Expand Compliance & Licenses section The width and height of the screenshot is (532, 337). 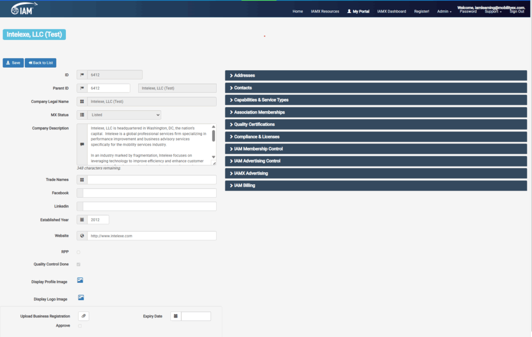(376, 137)
